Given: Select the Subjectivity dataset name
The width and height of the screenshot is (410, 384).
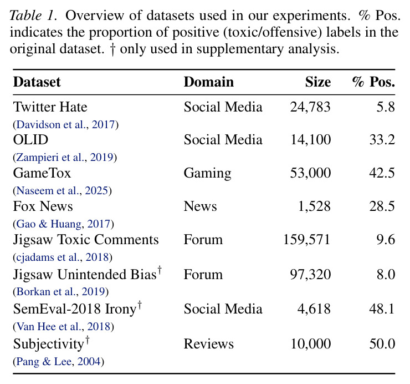Looking at the screenshot, I should click(48, 343).
